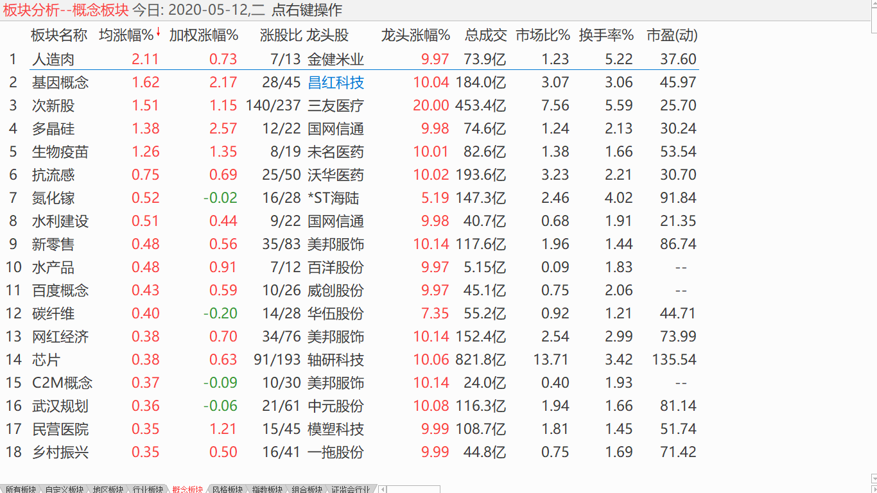Click leader stock 三友医疗
The width and height of the screenshot is (877, 493).
pyautogui.click(x=336, y=105)
